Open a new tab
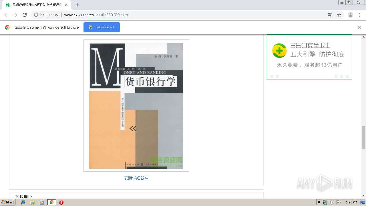The width and height of the screenshot is (366, 206). (77, 5)
